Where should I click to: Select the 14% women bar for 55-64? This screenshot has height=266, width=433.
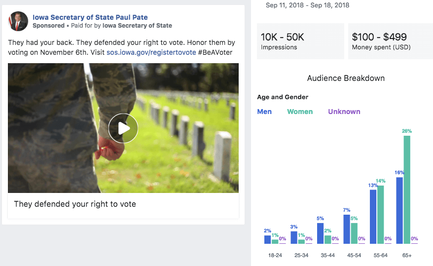point(380,214)
